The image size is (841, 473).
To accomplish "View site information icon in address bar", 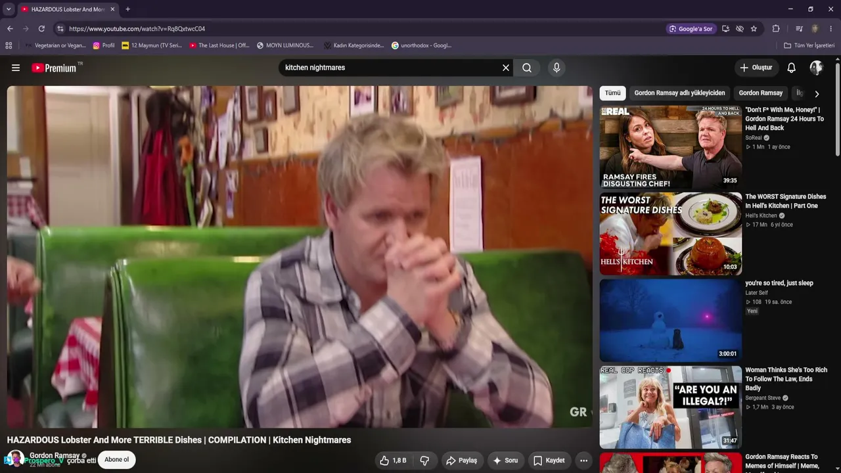I will 60,29.
